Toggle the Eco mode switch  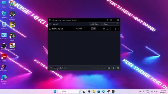[94, 68]
